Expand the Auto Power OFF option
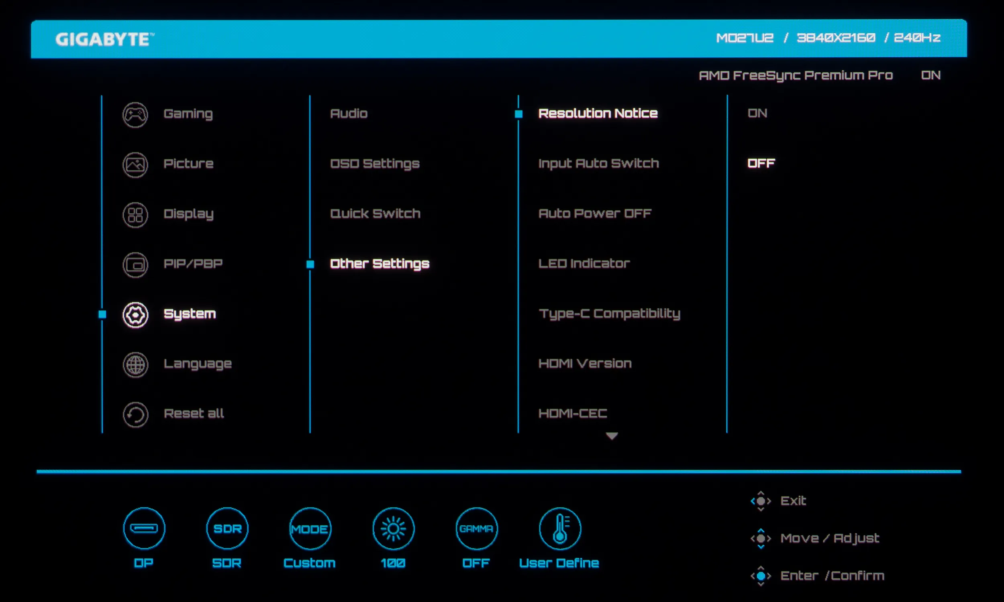 [x=594, y=214]
